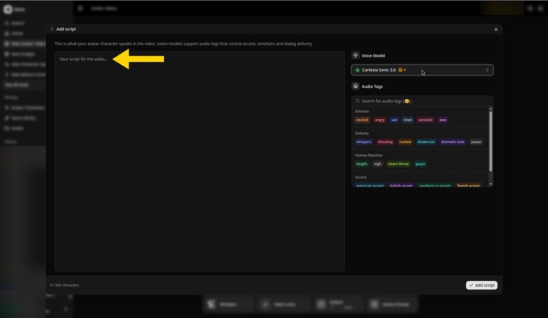Image resolution: width=548 pixels, height=318 pixels.
Task: Add the rushed delivery tag
Action: [x=405, y=142]
